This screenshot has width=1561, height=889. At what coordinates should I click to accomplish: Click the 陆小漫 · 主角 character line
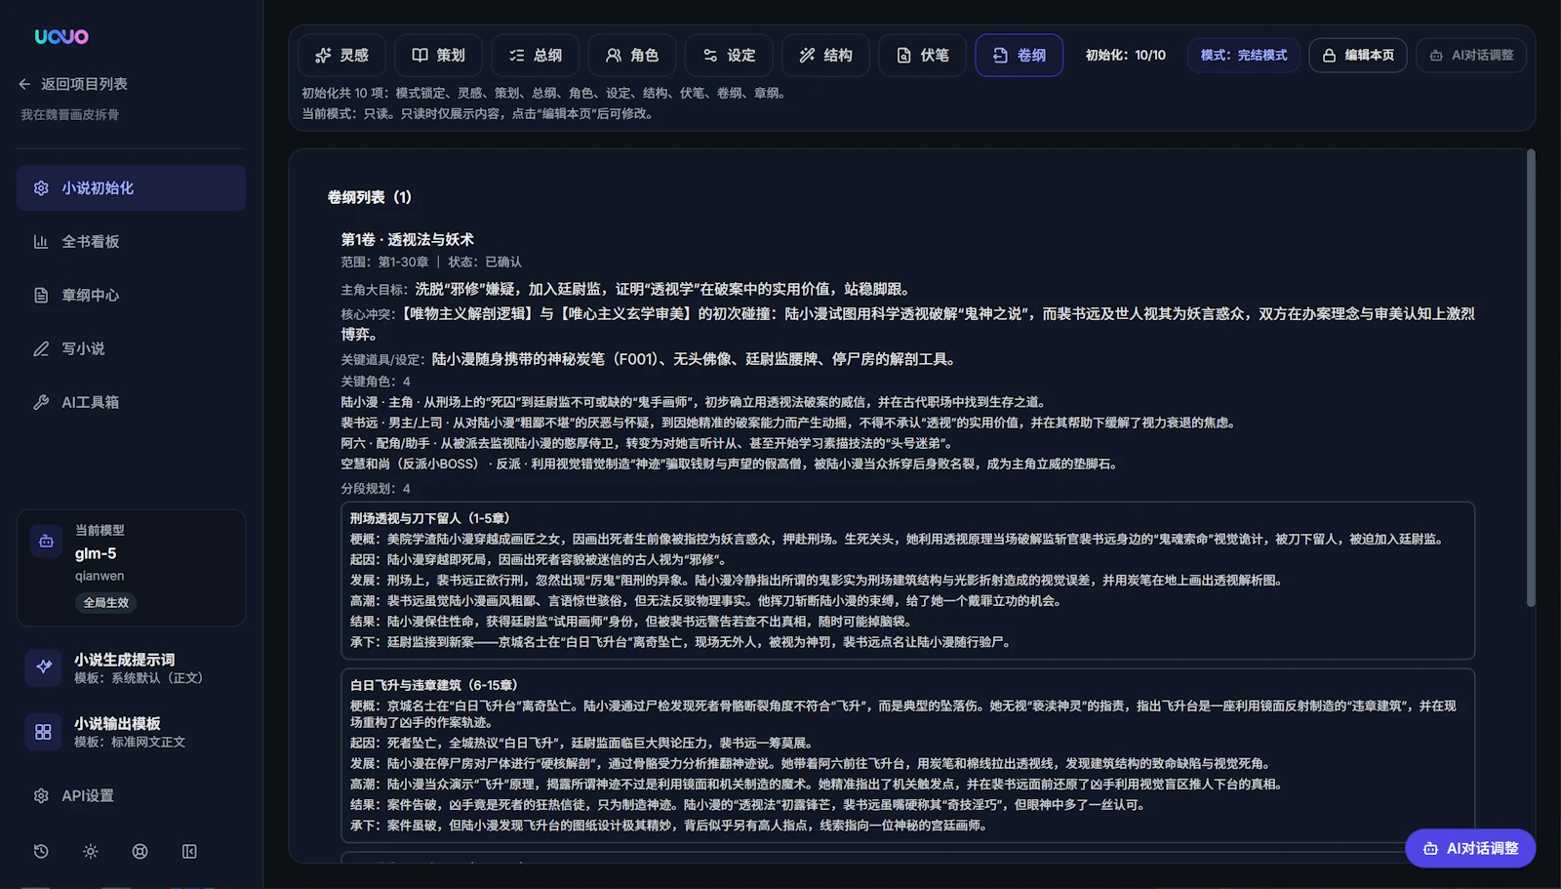point(694,402)
